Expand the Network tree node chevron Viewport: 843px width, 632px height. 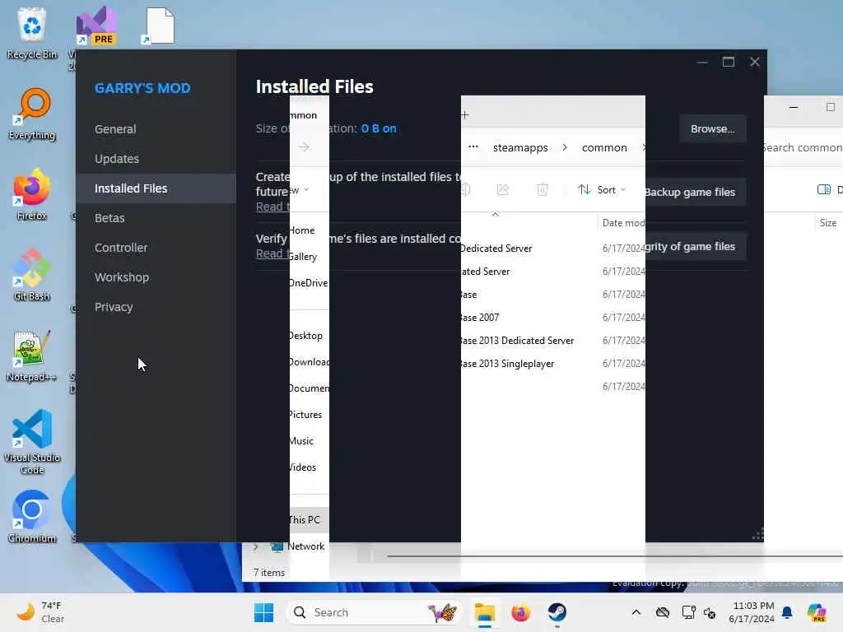256,546
